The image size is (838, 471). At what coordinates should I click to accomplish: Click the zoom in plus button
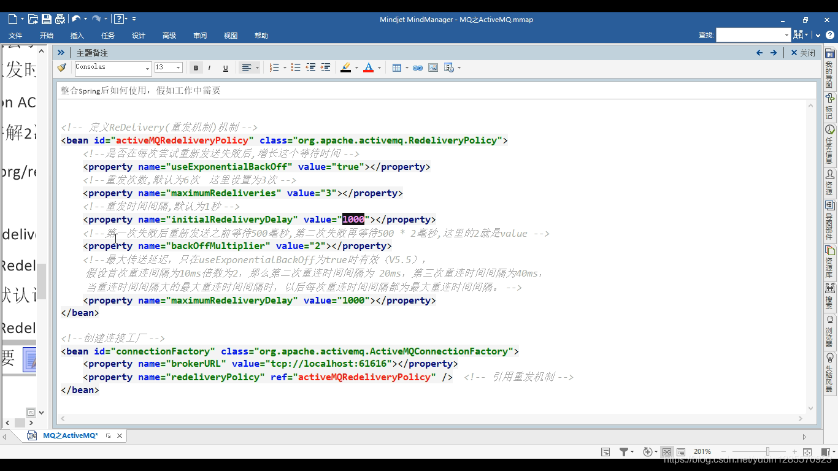pyautogui.click(x=794, y=452)
